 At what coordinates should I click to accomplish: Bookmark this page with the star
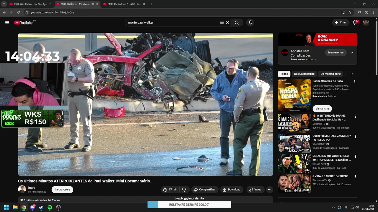(x=350, y=12)
